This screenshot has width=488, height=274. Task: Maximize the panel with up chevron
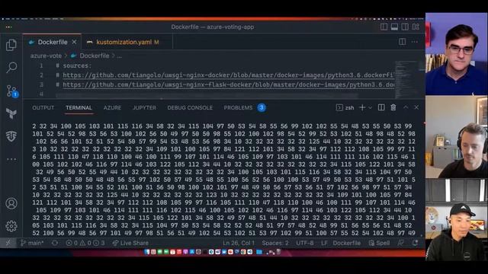406,107
